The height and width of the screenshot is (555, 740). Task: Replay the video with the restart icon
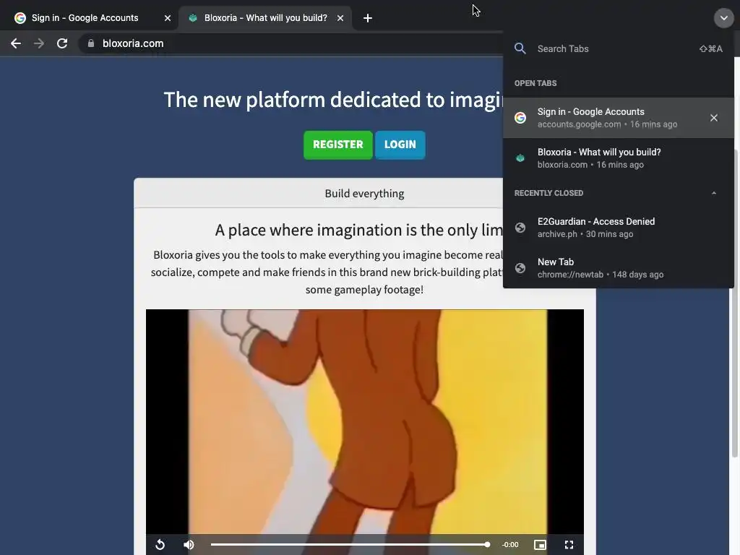click(x=160, y=545)
